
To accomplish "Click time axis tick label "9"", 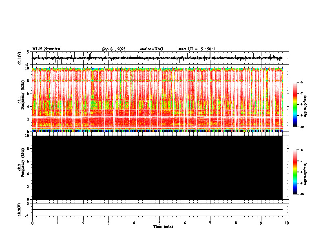I will [261, 223].
